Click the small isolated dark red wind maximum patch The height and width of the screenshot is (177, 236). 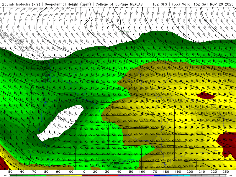pyautogui.click(x=206, y=95)
